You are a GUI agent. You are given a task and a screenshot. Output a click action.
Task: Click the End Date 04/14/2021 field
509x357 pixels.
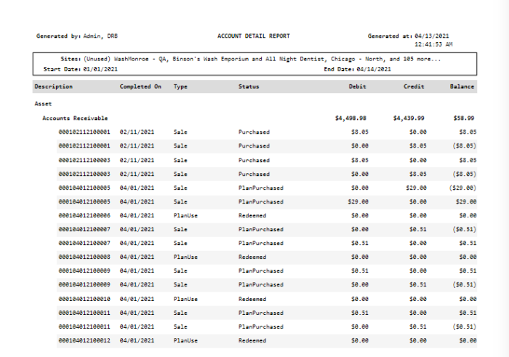pyautogui.click(x=358, y=69)
